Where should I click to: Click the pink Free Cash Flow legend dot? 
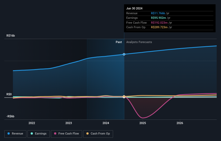coord(55,133)
